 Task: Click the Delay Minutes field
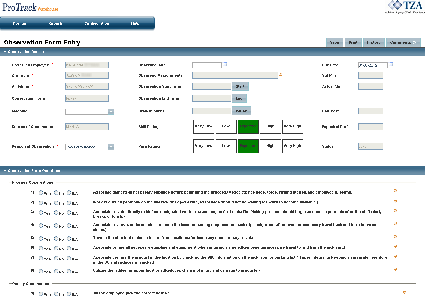212,111
